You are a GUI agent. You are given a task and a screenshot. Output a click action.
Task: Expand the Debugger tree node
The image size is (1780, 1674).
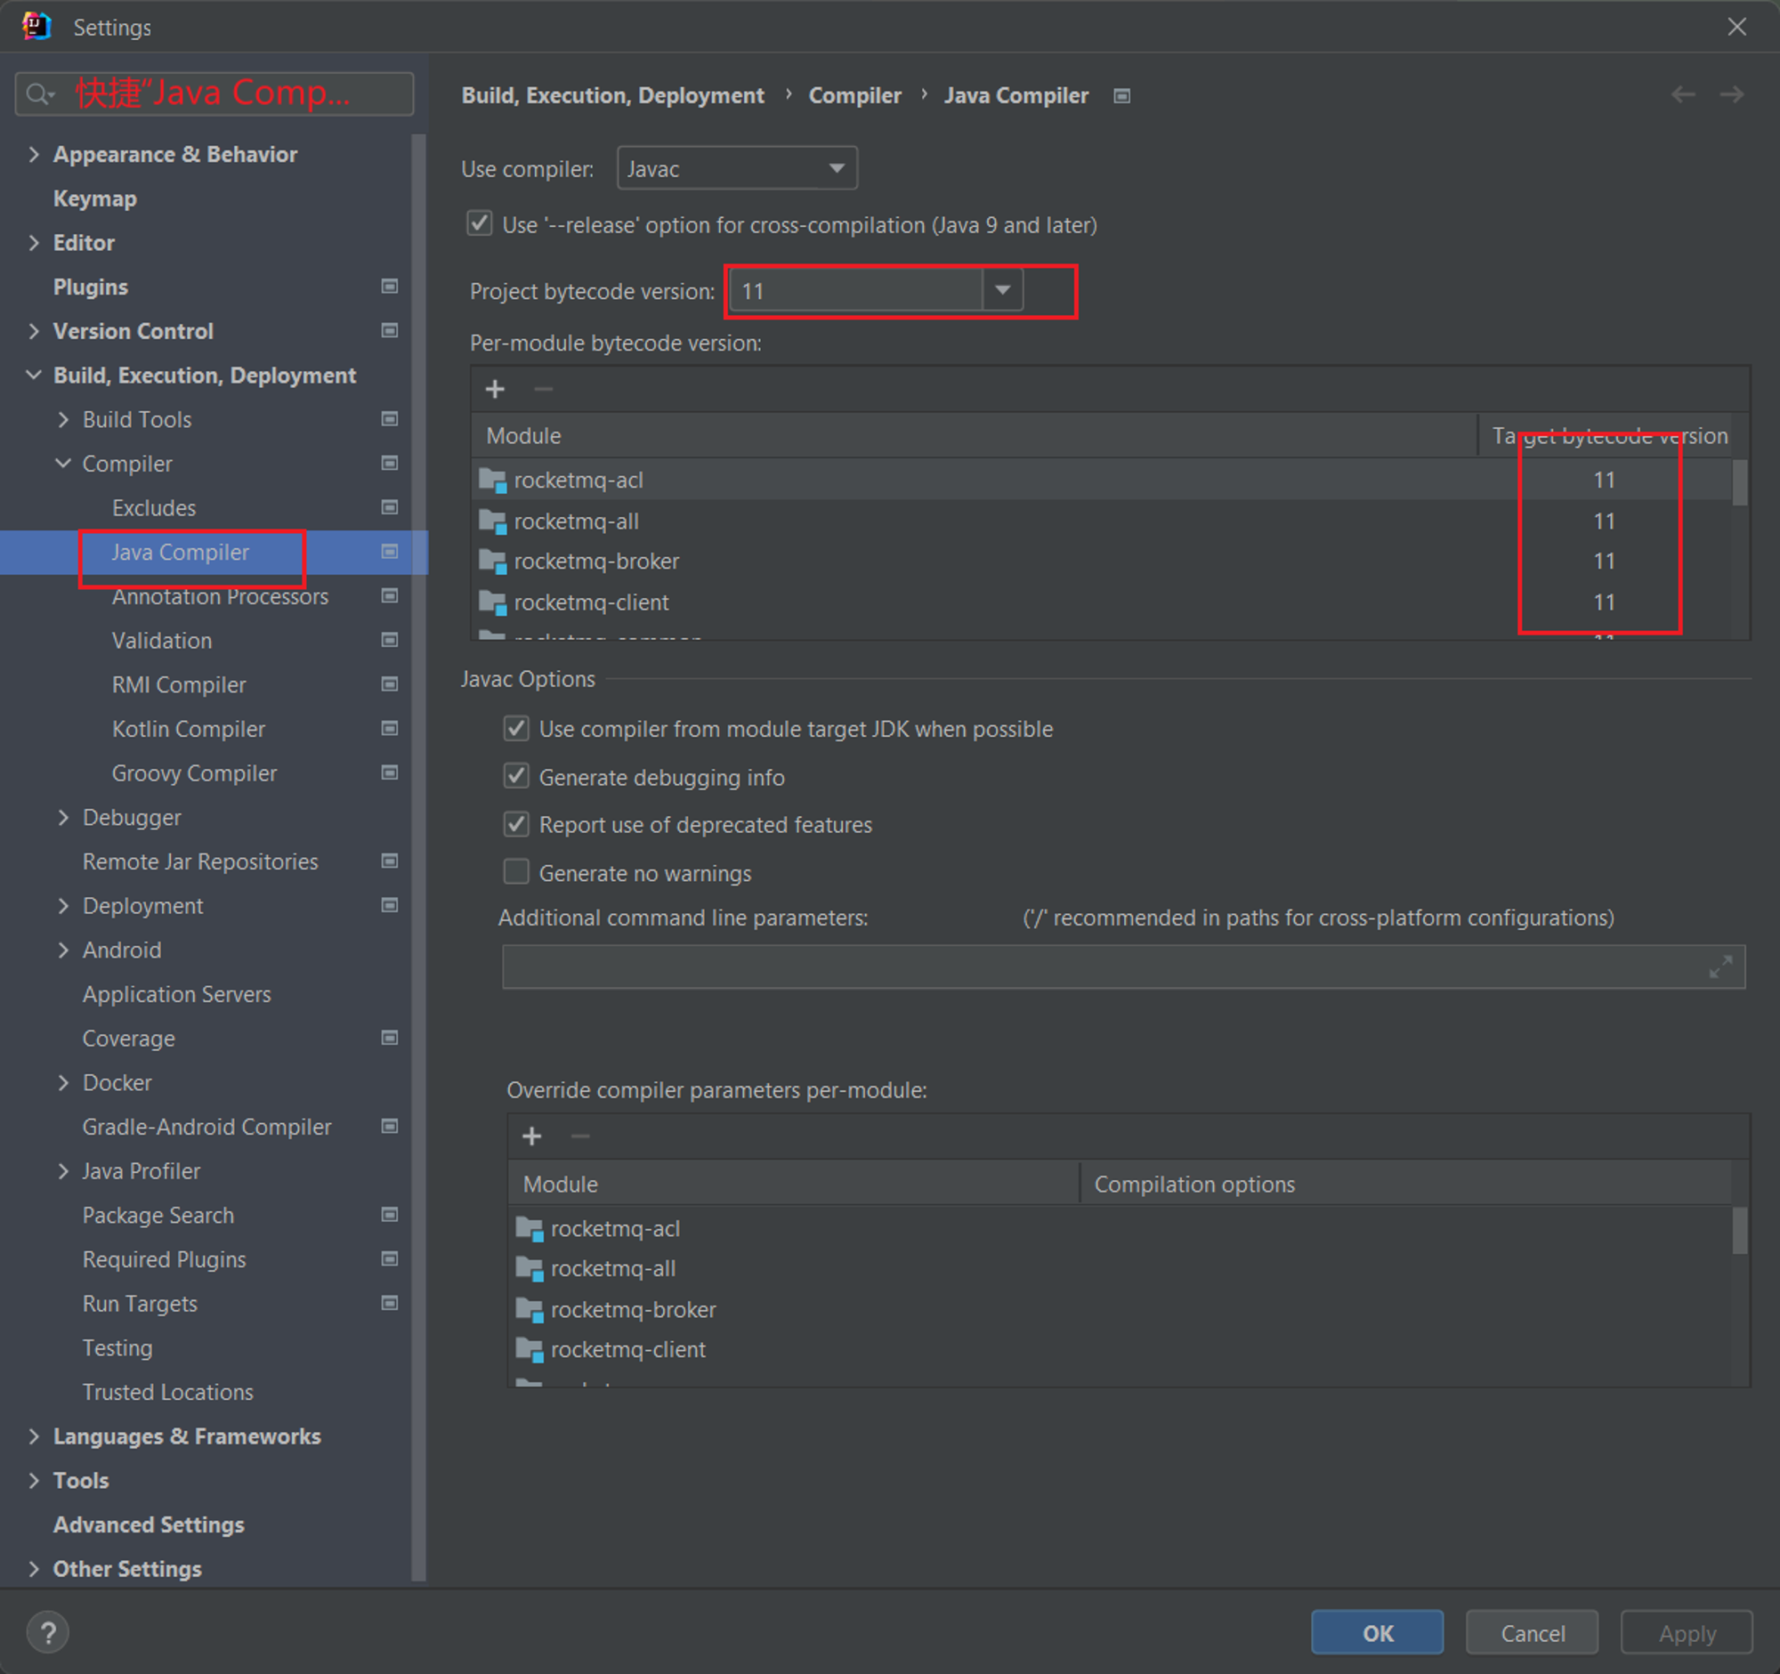[x=63, y=817]
